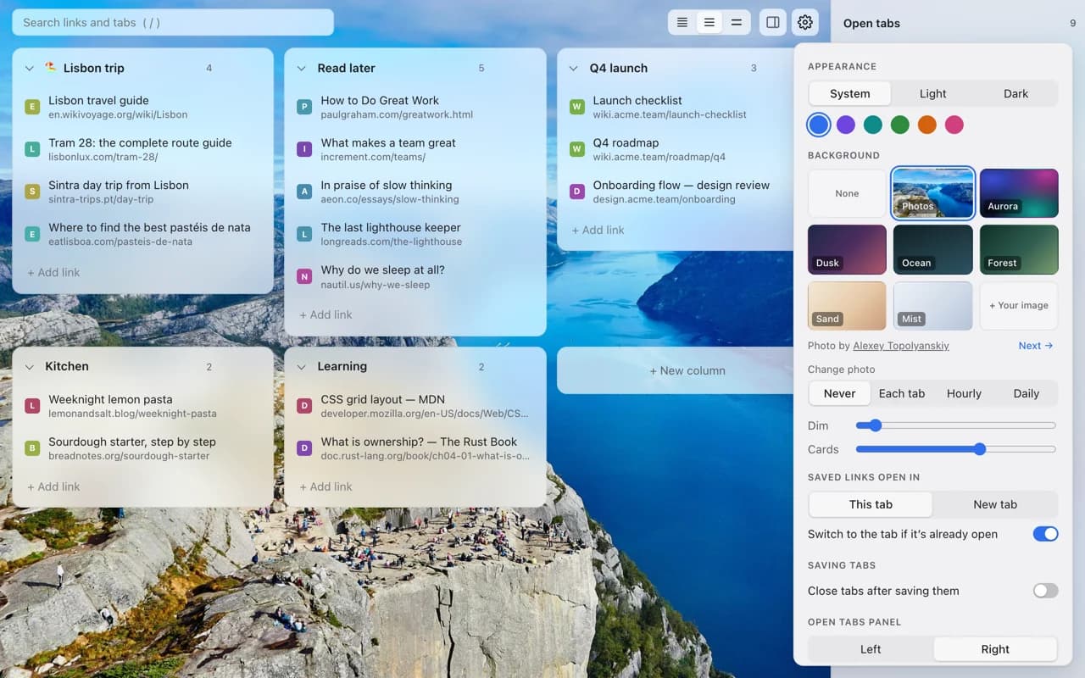Click Next to change the photo

(x=1036, y=346)
